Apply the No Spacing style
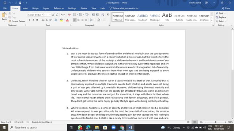 [x=130, y=17]
